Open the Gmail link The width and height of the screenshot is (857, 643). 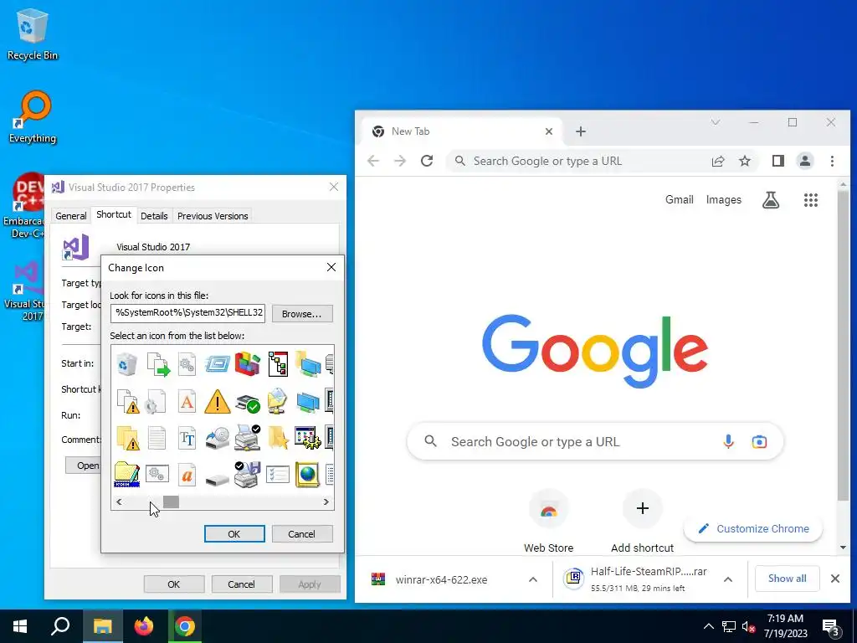pyautogui.click(x=680, y=199)
